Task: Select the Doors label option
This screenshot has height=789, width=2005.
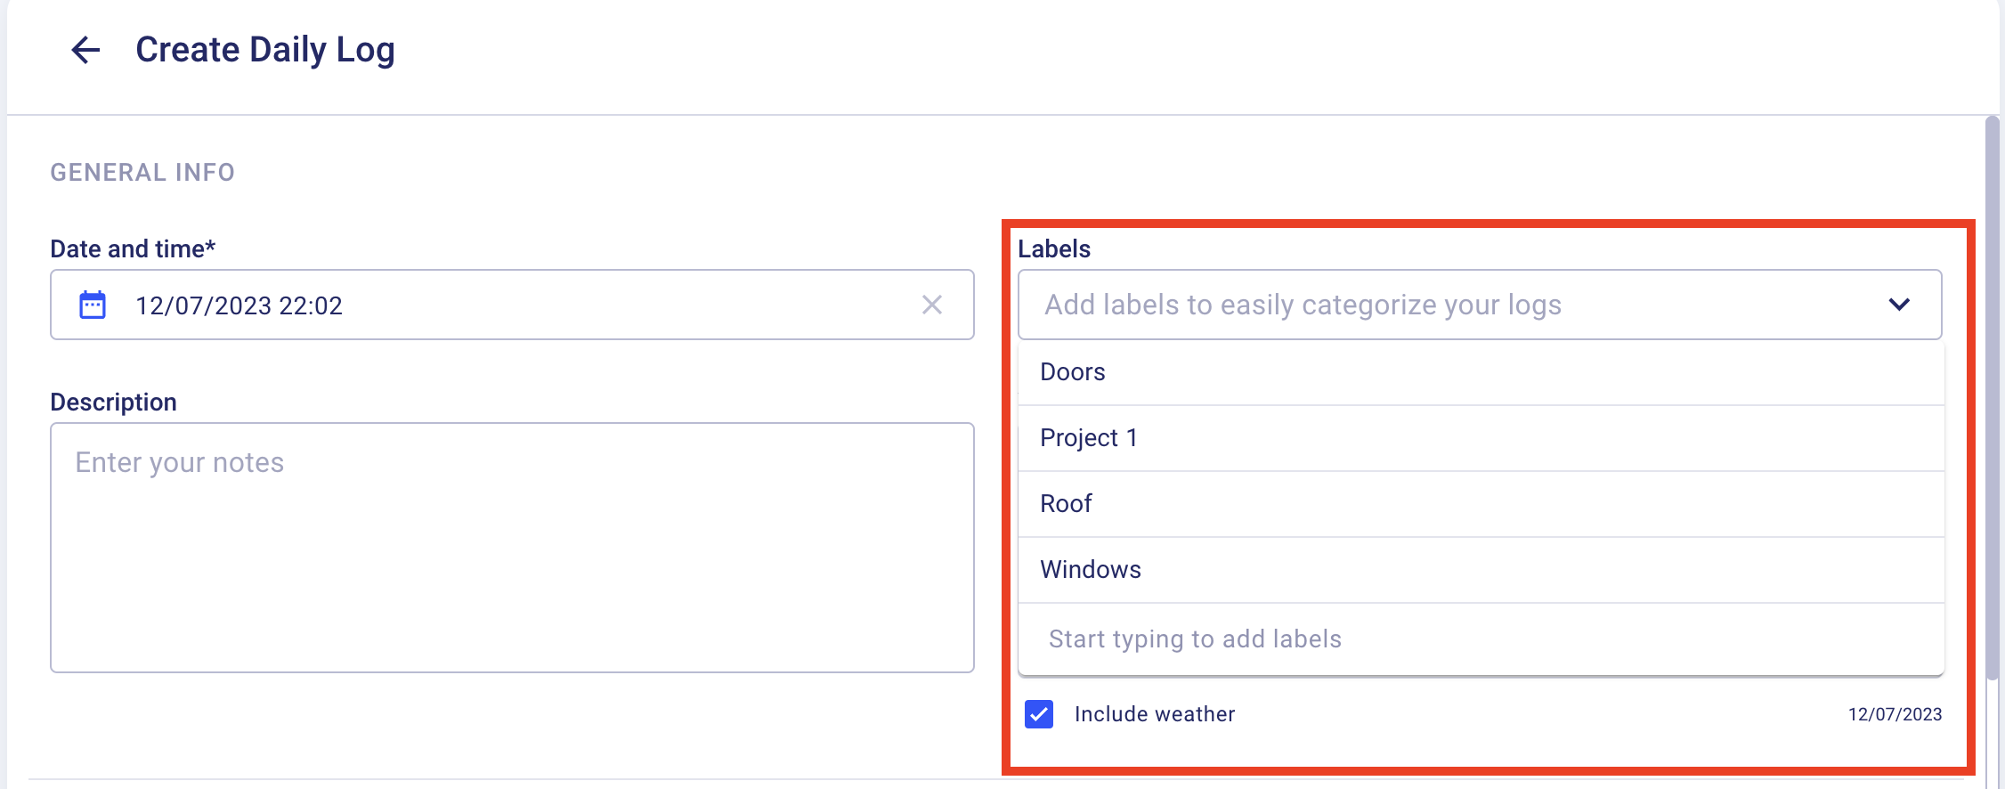Action: 1481,372
